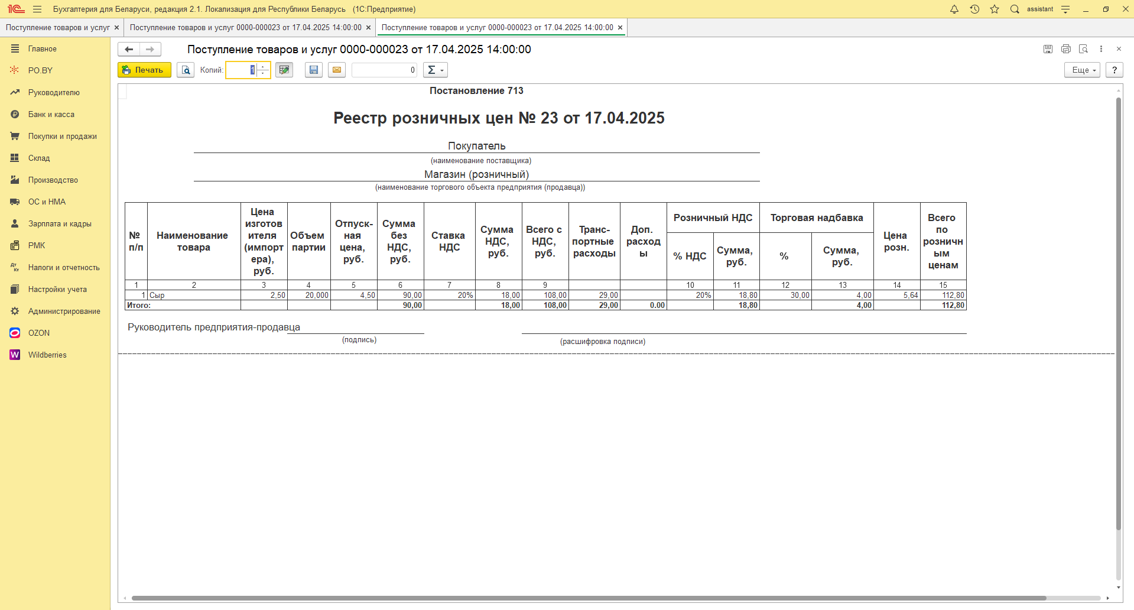Open notifications bell icon
Image resolution: width=1134 pixels, height=610 pixels.
954,9
